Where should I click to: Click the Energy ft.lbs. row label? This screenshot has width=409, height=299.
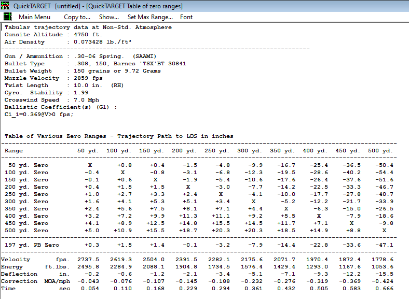click(x=35, y=267)
